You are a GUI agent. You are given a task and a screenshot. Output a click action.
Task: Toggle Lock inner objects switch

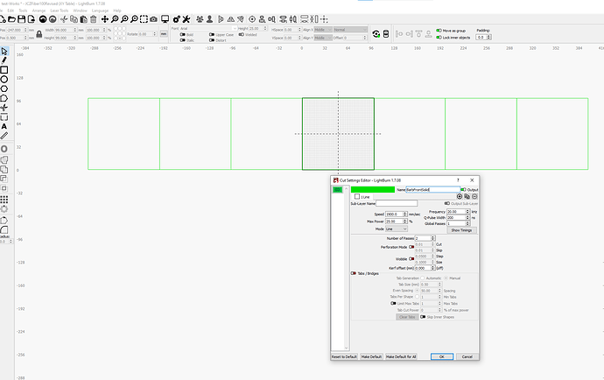[439, 38]
